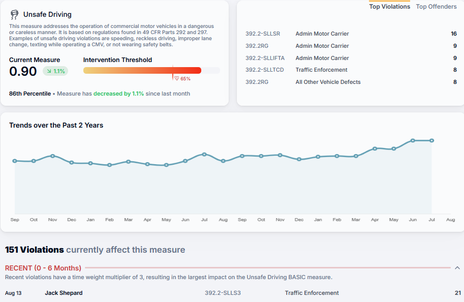Switch to the Top Offenders tab
464x302 pixels.
tap(436, 7)
